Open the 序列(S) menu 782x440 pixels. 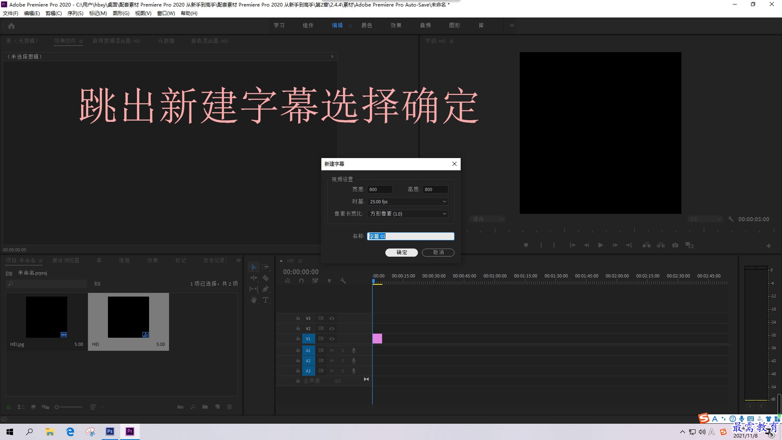point(75,13)
